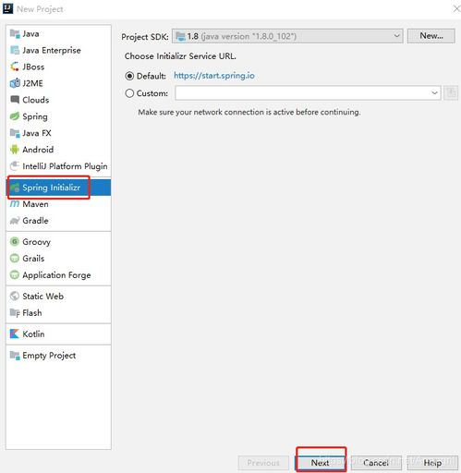Click the Groovy G icon

click(15, 241)
